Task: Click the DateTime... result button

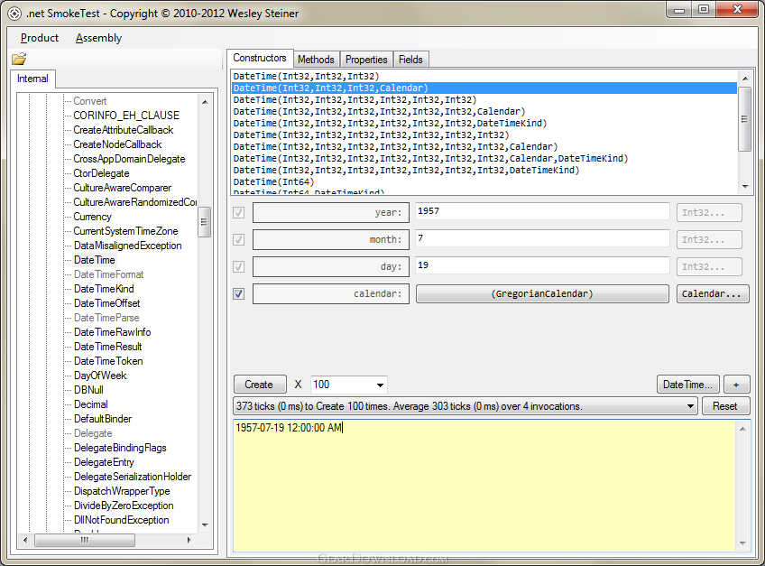Action: 688,385
